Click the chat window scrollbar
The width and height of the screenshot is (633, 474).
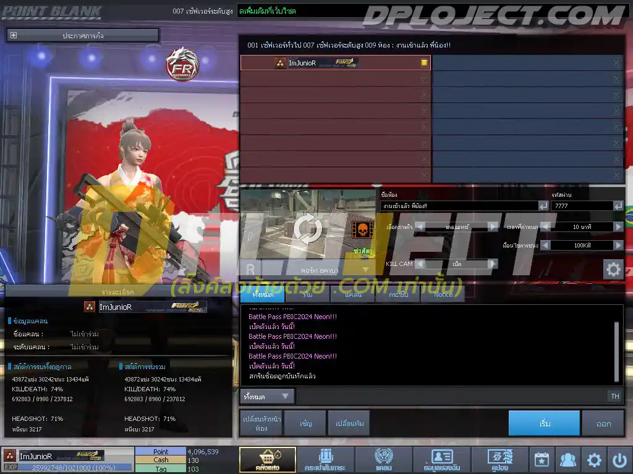pyautogui.click(x=616, y=351)
